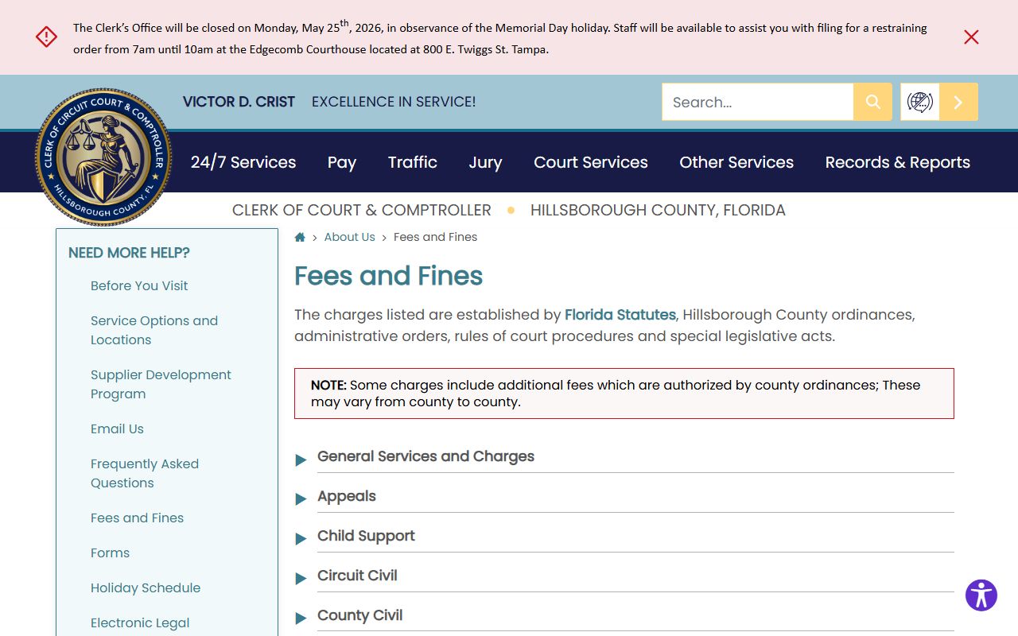Open the Jury menu
Screen dimensions: 1018x636
(x=485, y=162)
